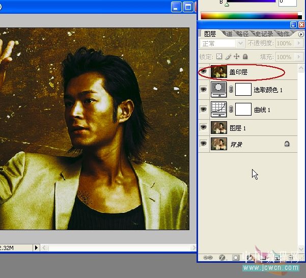The height and width of the screenshot is (278, 306).
Task: Switch to the 历史记录 history tab
Action: click(262, 34)
